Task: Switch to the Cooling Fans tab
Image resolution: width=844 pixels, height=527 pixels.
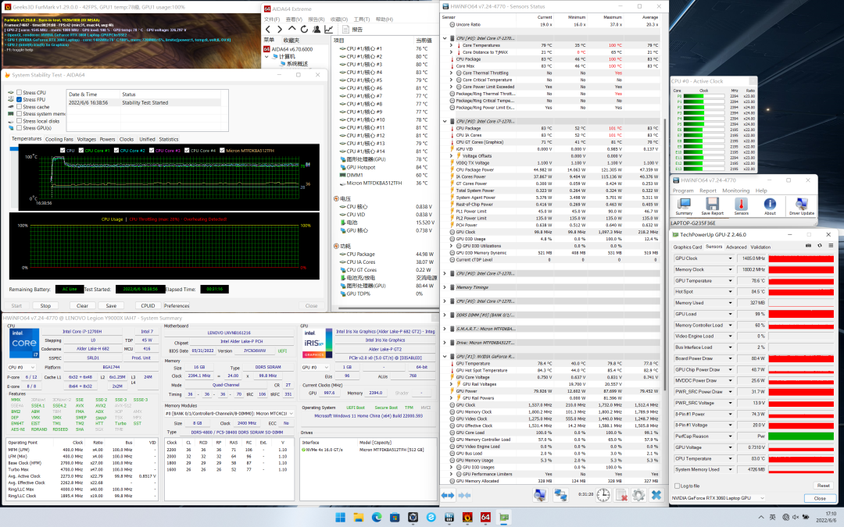Action: [59, 139]
